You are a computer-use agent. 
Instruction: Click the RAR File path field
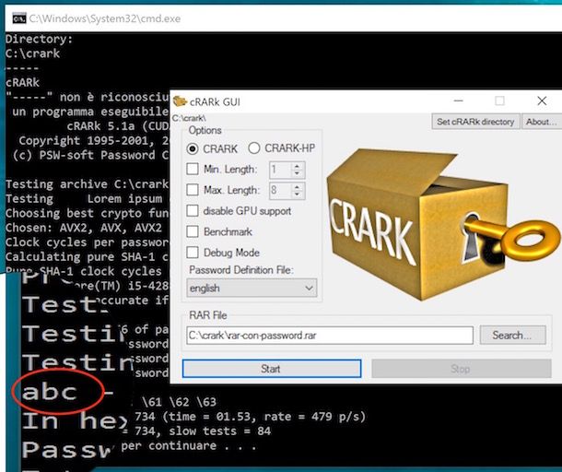(x=330, y=336)
